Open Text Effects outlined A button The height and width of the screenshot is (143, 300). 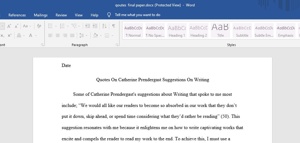pyautogui.click(x=19, y=35)
